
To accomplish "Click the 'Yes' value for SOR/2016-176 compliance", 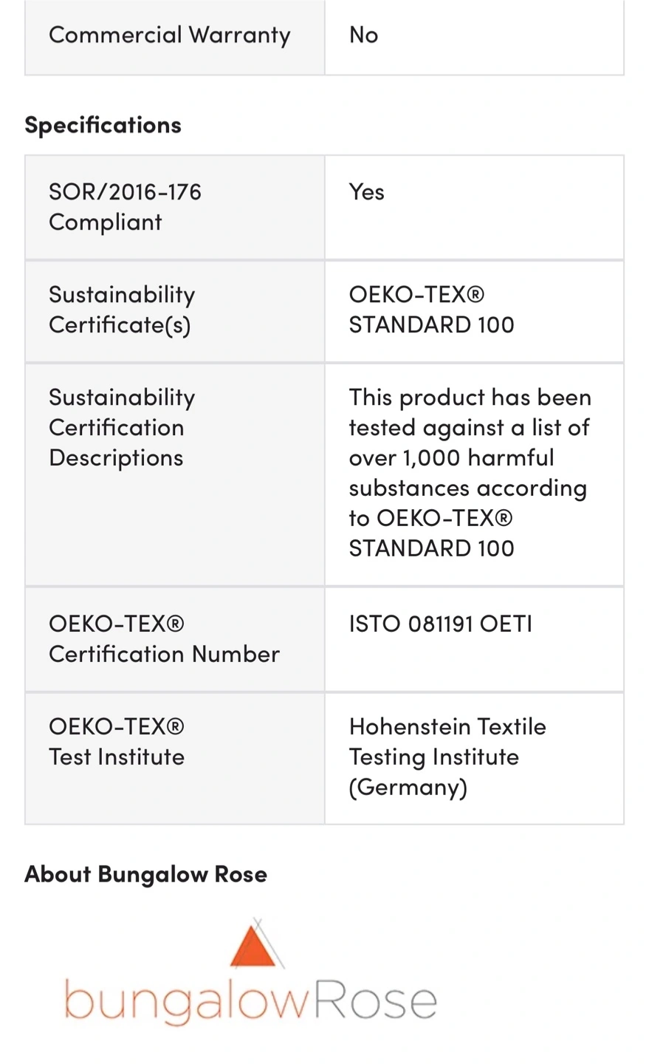I will point(366,191).
